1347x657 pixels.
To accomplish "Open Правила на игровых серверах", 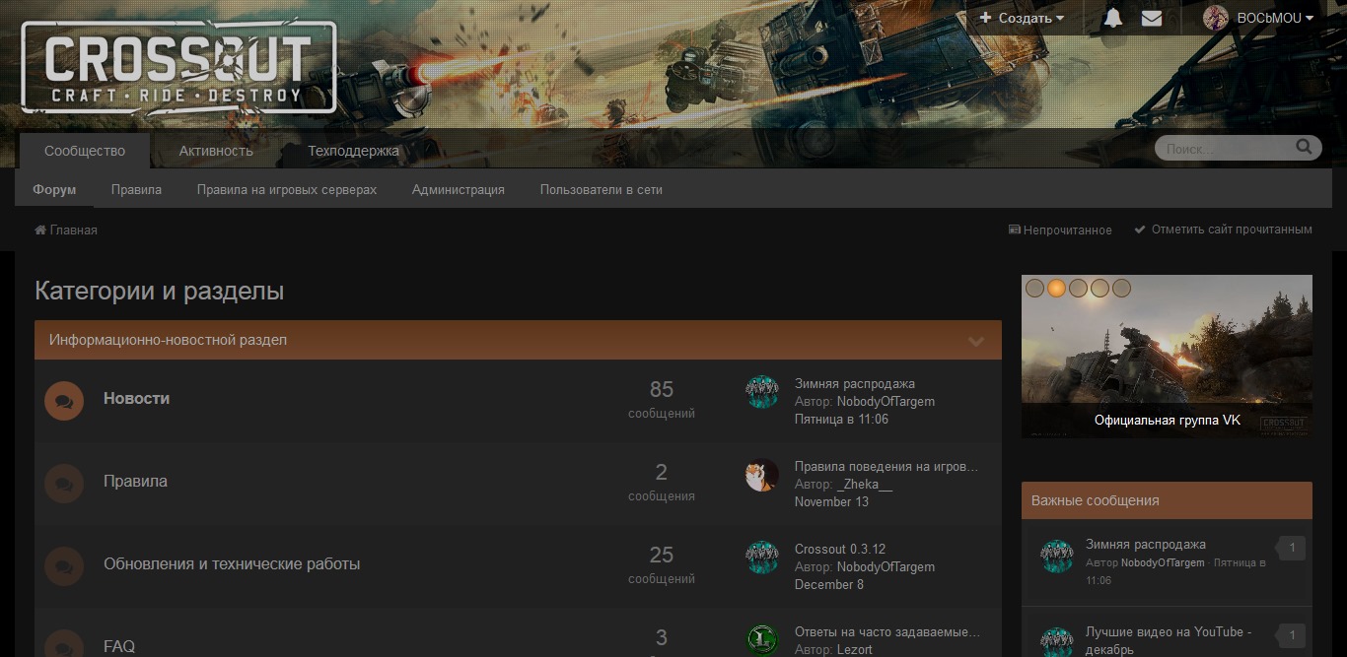I will (x=287, y=189).
